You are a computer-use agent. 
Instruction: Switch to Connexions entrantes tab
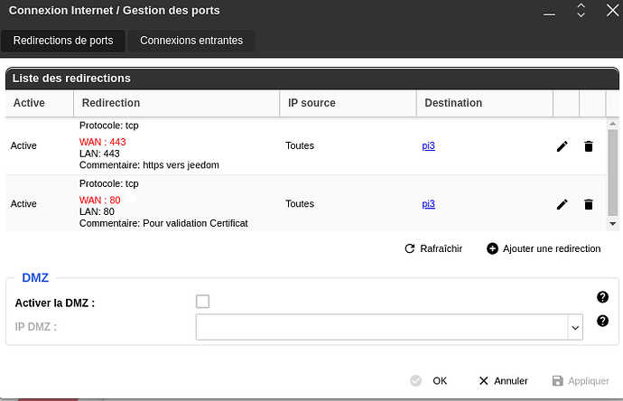(191, 41)
